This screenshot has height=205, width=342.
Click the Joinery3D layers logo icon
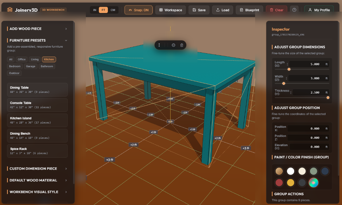(10, 10)
